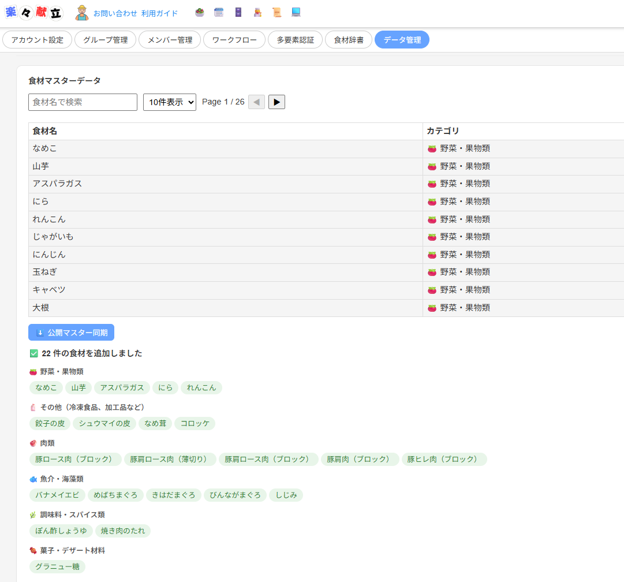Click the 餃子の皮 tag
The height and width of the screenshot is (582, 624).
pos(50,424)
